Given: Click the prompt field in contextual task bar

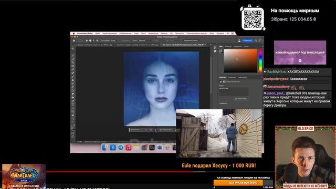Looking at the screenshot, I should 137,130.
